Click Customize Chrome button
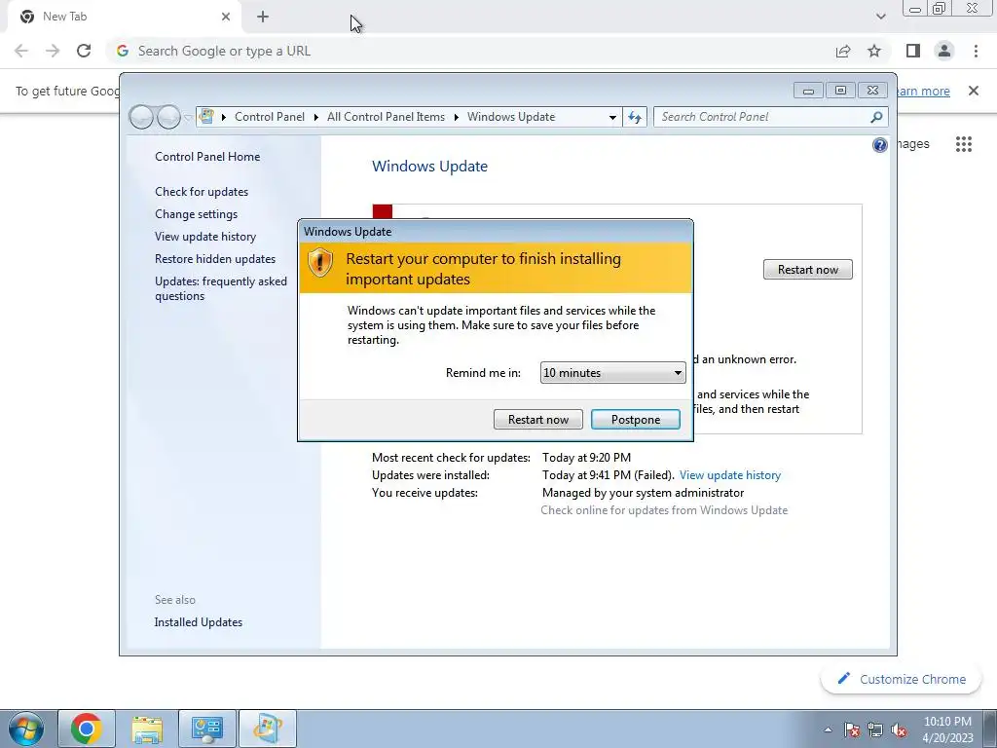 point(902,679)
